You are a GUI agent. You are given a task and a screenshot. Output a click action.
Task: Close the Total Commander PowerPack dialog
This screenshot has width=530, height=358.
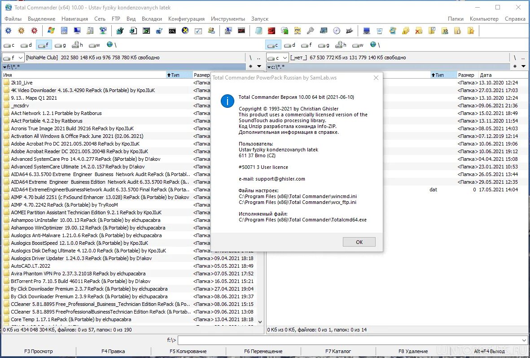376,78
